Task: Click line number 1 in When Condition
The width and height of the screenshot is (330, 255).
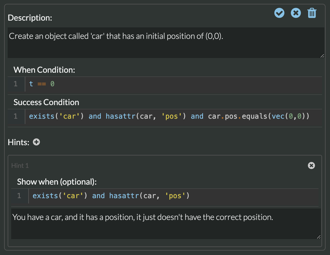Action: [x=16, y=84]
